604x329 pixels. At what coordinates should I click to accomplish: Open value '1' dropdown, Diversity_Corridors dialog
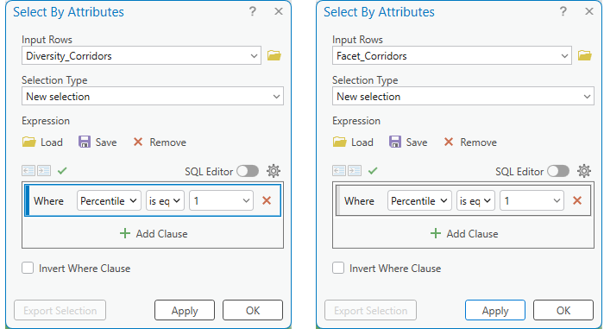tap(221, 200)
